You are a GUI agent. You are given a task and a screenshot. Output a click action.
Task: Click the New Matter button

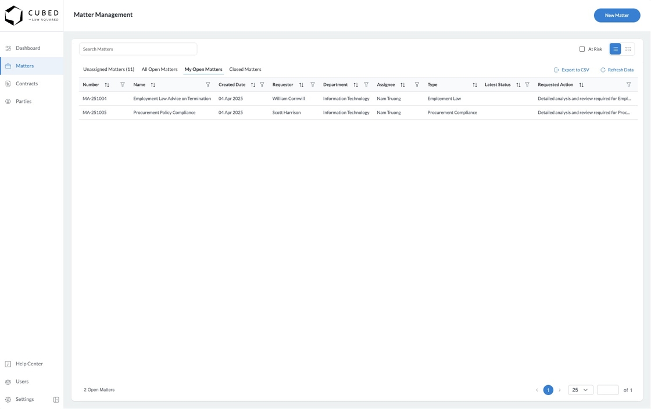point(617,15)
